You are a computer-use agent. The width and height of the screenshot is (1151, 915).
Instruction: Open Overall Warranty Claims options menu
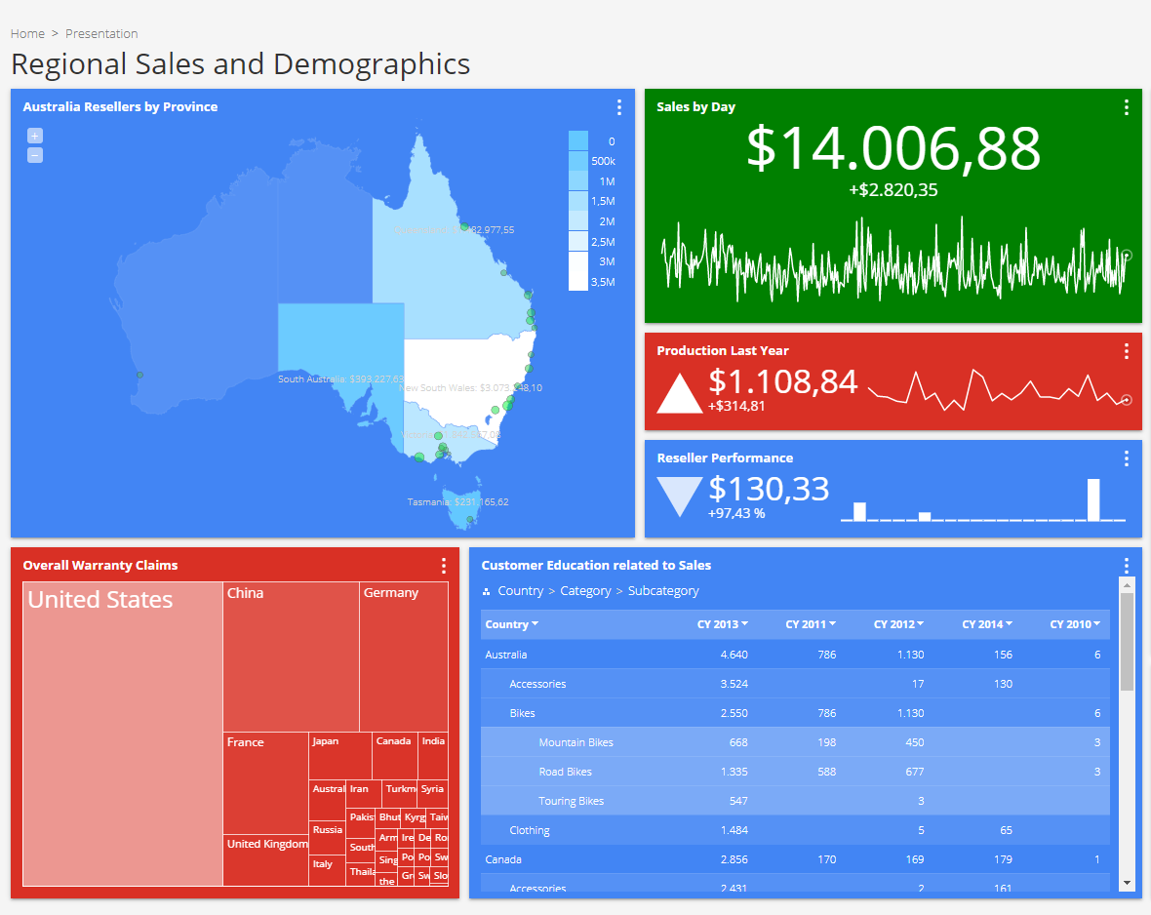point(444,566)
